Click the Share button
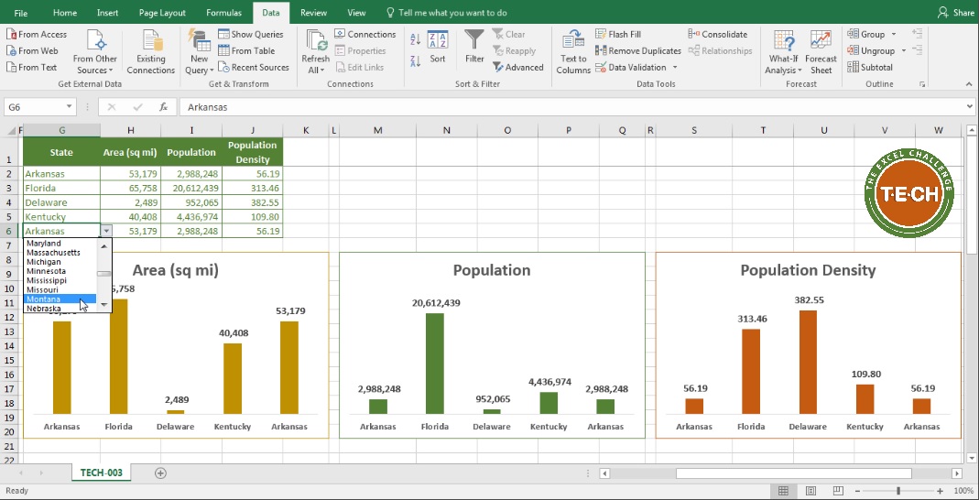This screenshot has width=979, height=500. pos(956,13)
